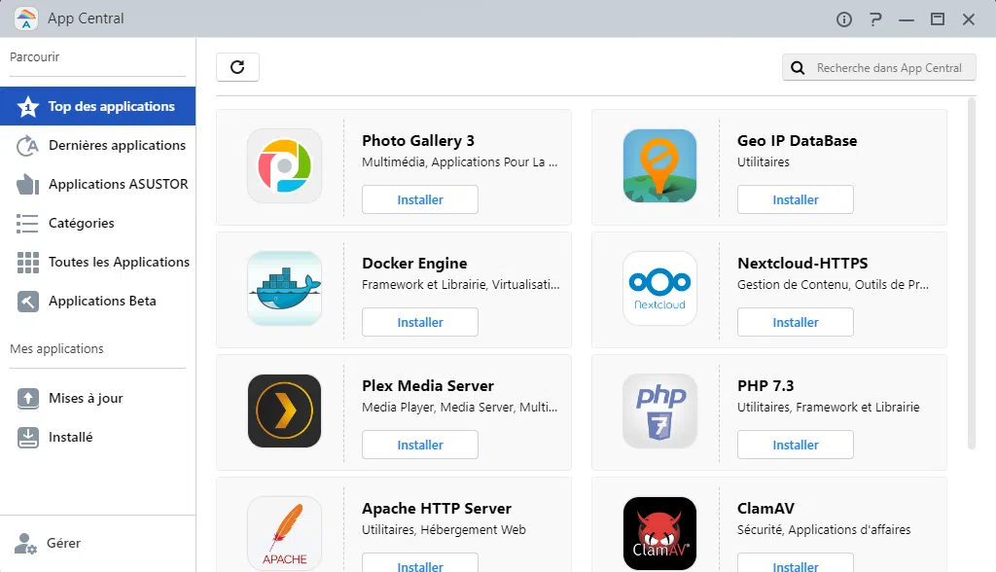Screen dimensions: 996x572
Task: Click the Apache HTTP Server feather icon
Action: click(x=284, y=533)
